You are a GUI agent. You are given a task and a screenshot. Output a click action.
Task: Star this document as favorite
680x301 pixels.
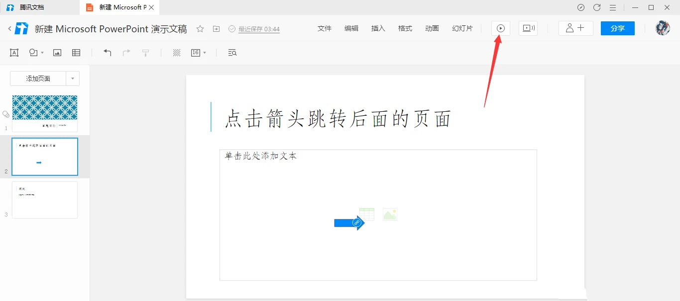click(200, 29)
